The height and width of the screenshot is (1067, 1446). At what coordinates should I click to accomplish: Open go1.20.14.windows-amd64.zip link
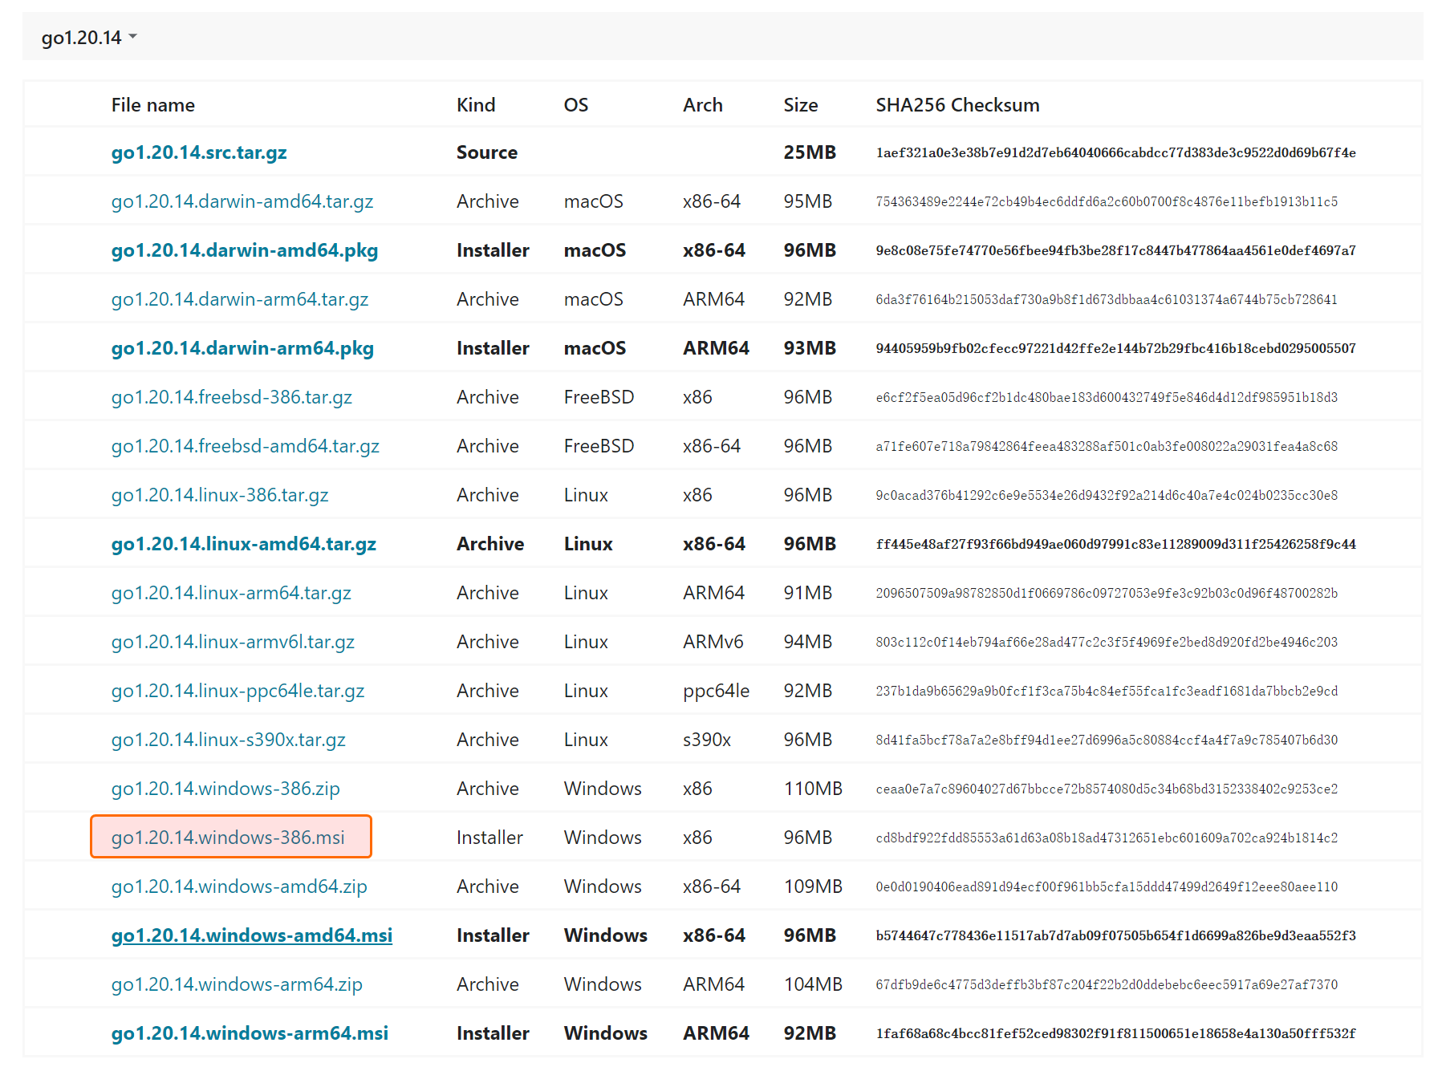238,886
